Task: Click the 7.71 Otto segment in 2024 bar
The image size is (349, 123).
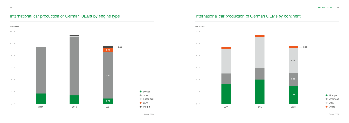Action: click(x=108, y=76)
